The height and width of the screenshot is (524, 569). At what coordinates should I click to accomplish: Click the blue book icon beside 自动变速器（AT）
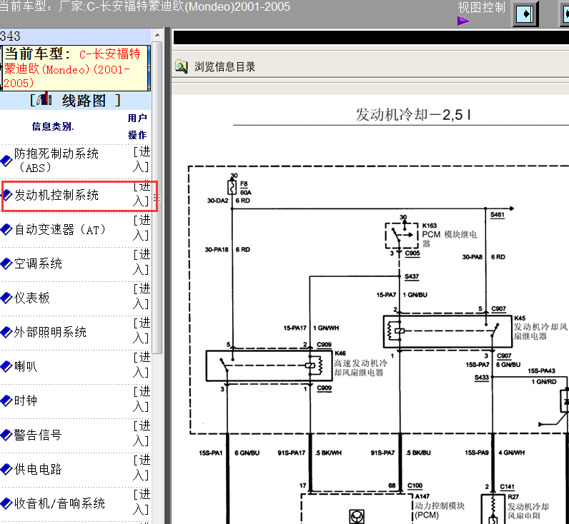(6, 229)
